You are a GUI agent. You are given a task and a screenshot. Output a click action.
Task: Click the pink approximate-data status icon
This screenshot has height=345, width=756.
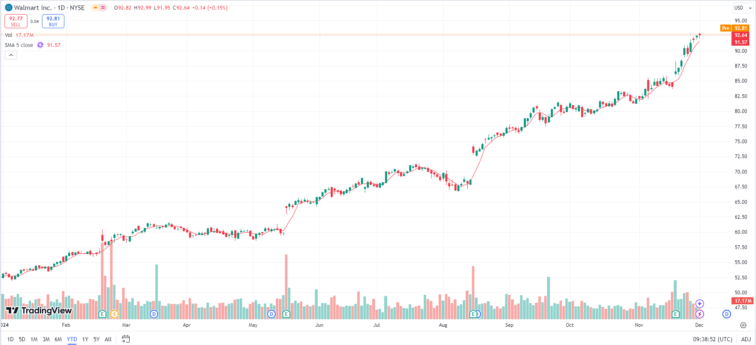pyautogui.click(x=103, y=7)
